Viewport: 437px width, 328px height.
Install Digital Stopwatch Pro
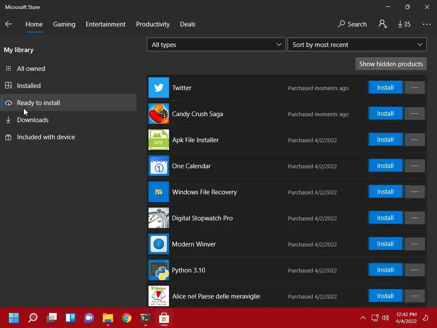click(385, 217)
